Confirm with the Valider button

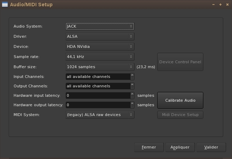211,147
